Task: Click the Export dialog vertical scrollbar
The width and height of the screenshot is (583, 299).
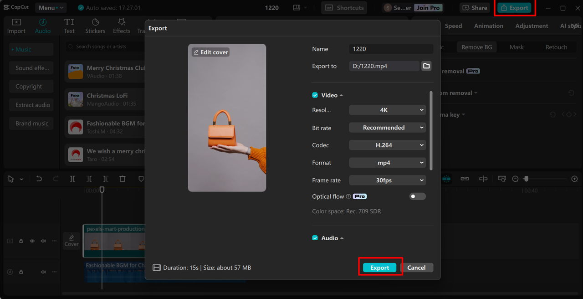Action: [x=431, y=131]
